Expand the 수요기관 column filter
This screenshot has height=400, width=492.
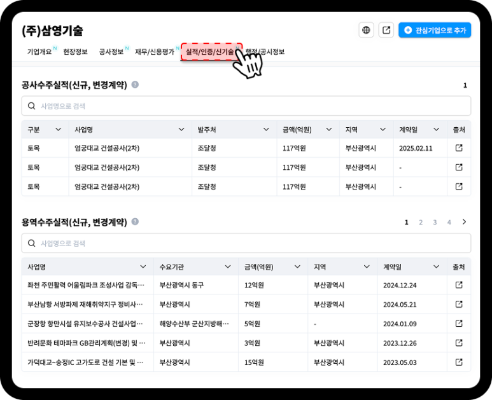pyautogui.click(x=228, y=266)
